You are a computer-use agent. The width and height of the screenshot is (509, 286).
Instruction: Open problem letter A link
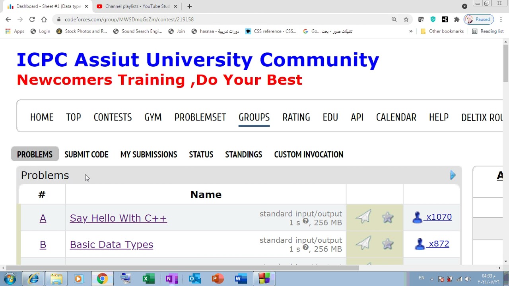43,218
